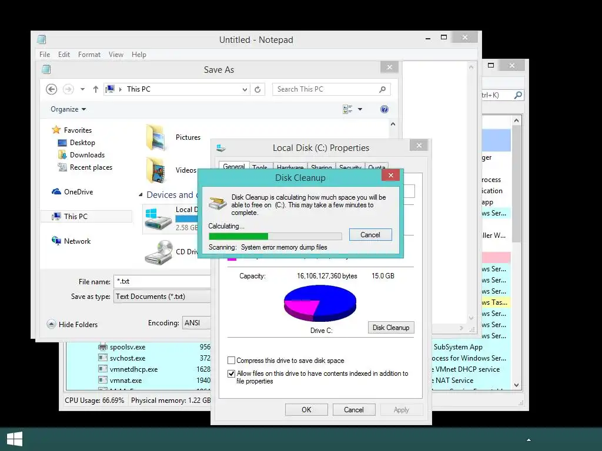
Task: Select the Local Disk drive icon
Action: 158,219
